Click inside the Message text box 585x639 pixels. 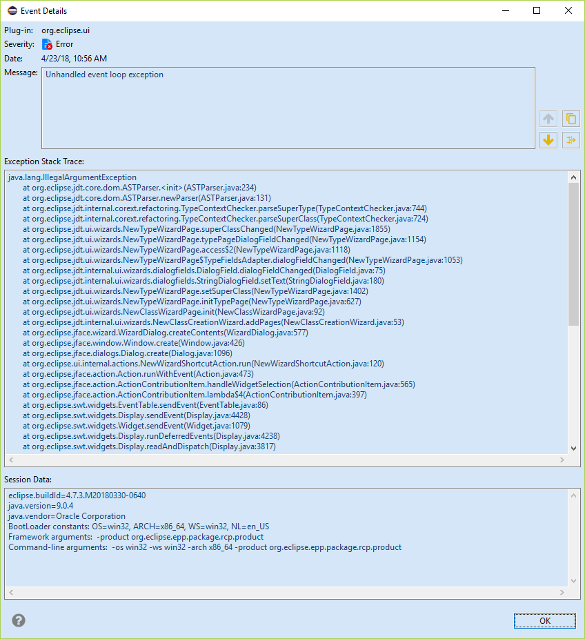click(x=288, y=108)
